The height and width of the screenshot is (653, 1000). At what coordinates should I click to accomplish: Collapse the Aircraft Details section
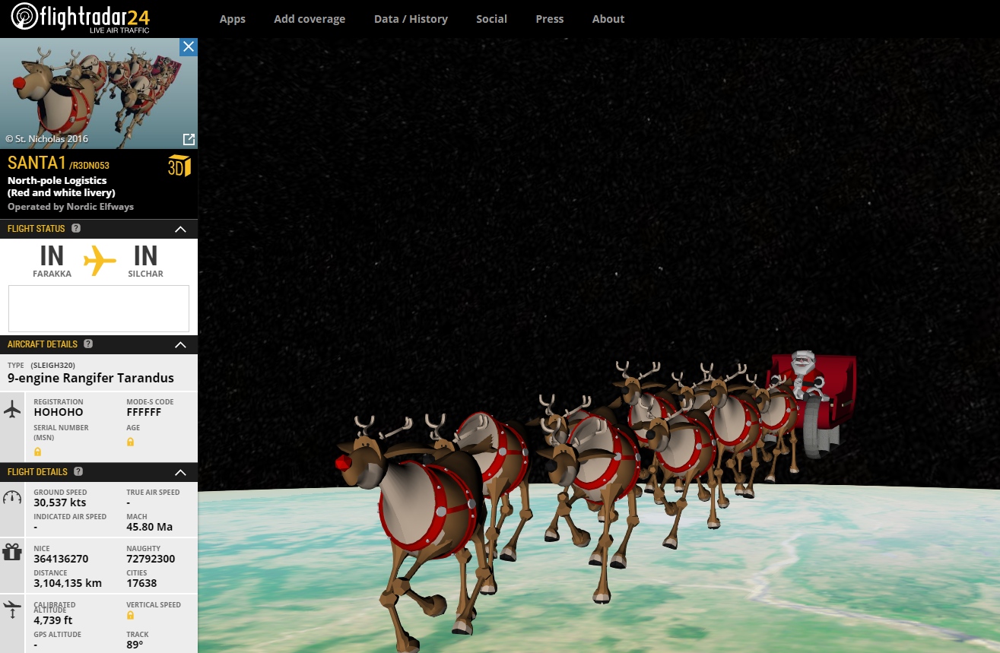point(180,344)
